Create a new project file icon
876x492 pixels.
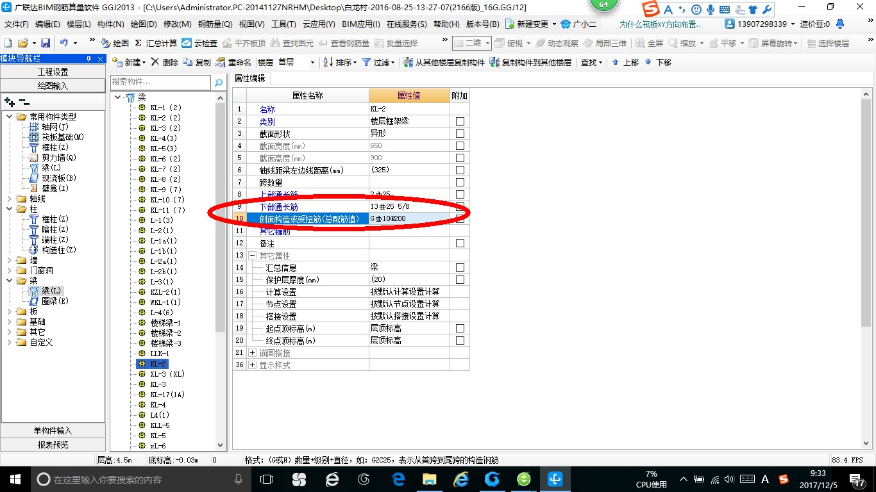[8, 43]
